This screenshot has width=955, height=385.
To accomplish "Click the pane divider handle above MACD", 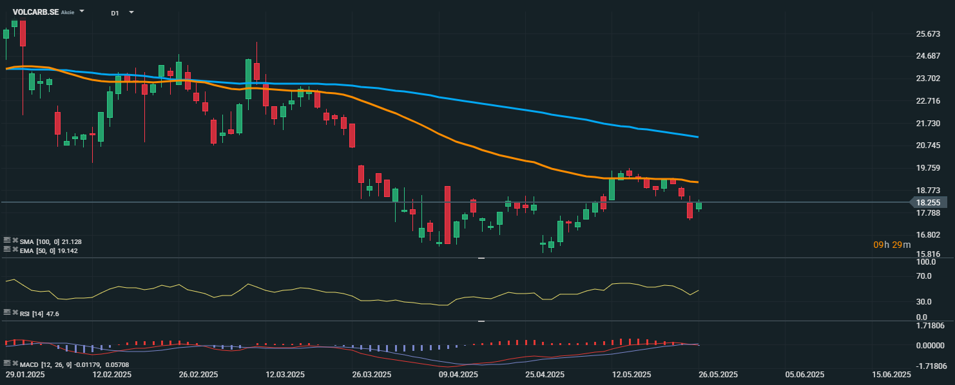I will (481, 321).
